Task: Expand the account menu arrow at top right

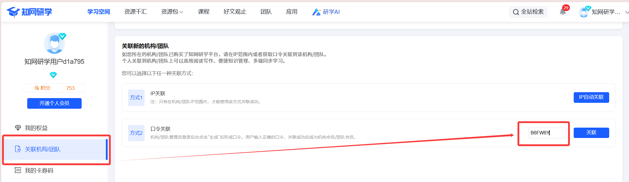Action: click(626, 12)
